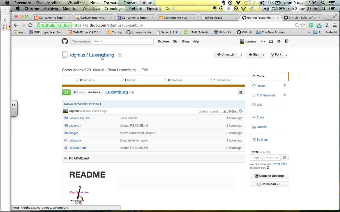Copy the HTTPS clone URL to clipboard
Image resolution: width=340 pixels, height=212 pixels.
pyautogui.click(x=284, y=157)
